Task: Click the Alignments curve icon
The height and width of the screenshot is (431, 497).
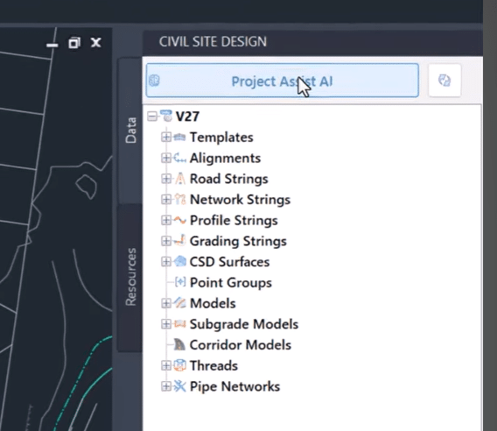Action: pos(179,158)
